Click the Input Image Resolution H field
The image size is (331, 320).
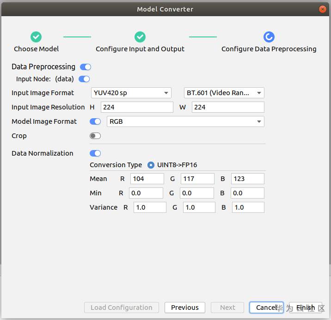click(x=137, y=107)
